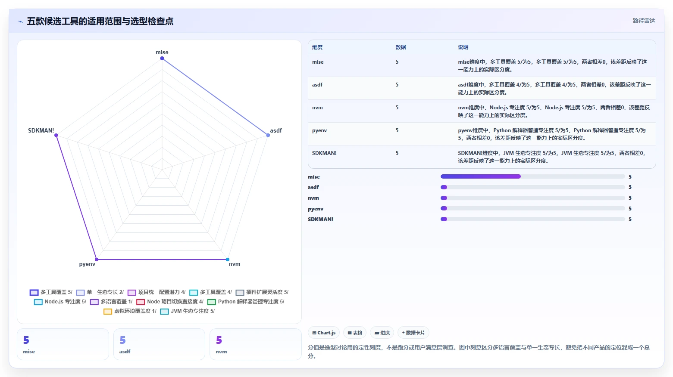This screenshot has width=673, height=377.
Task: Click the 'SDKMAN!' axis label on the radar
Action: point(41,131)
